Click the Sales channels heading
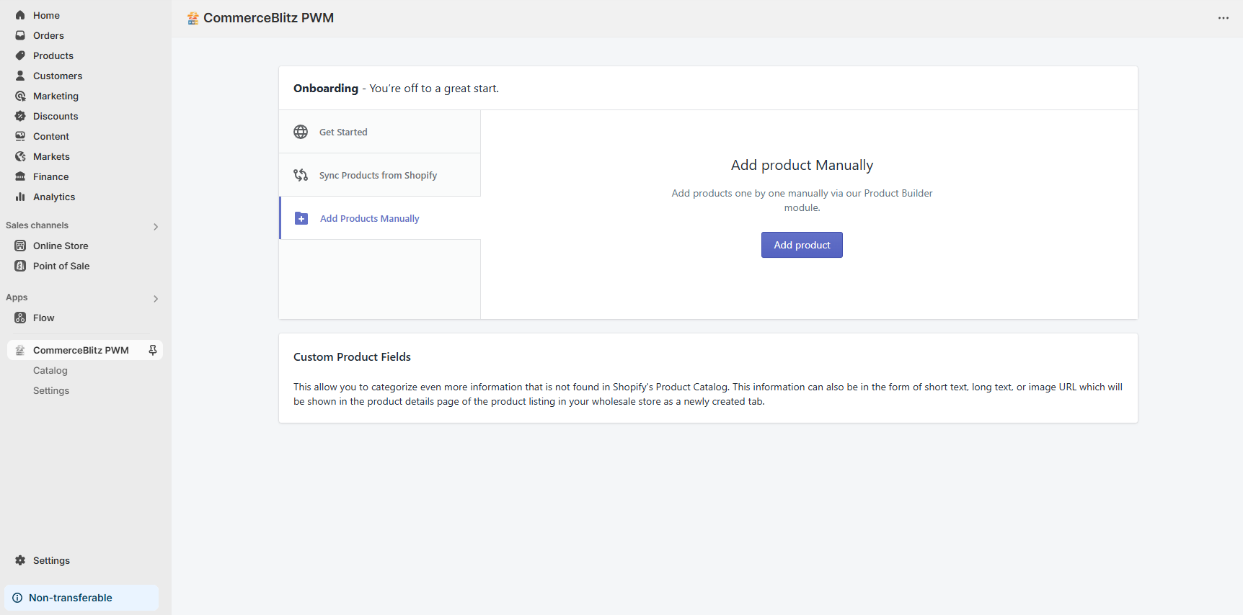The height and width of the screenshot is (615, 1243). click(x=37, y=225)
